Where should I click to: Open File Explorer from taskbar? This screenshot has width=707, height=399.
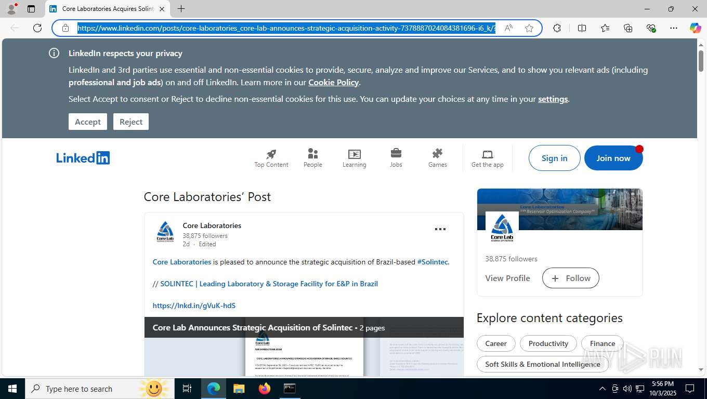[x=239, y=389]
